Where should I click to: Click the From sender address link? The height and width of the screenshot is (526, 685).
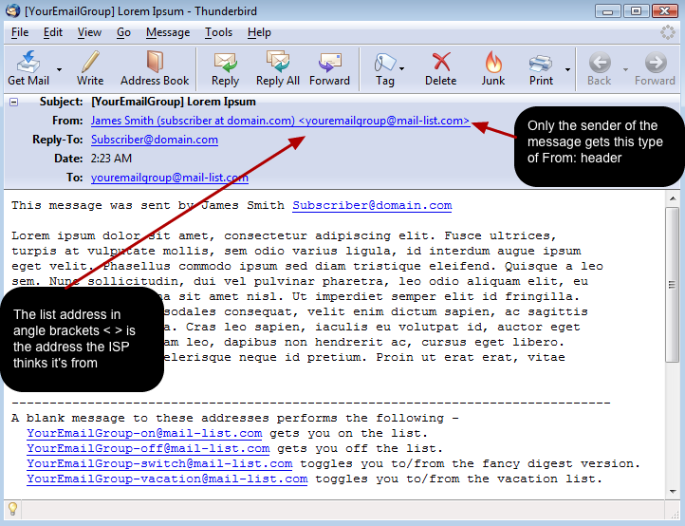280,121
